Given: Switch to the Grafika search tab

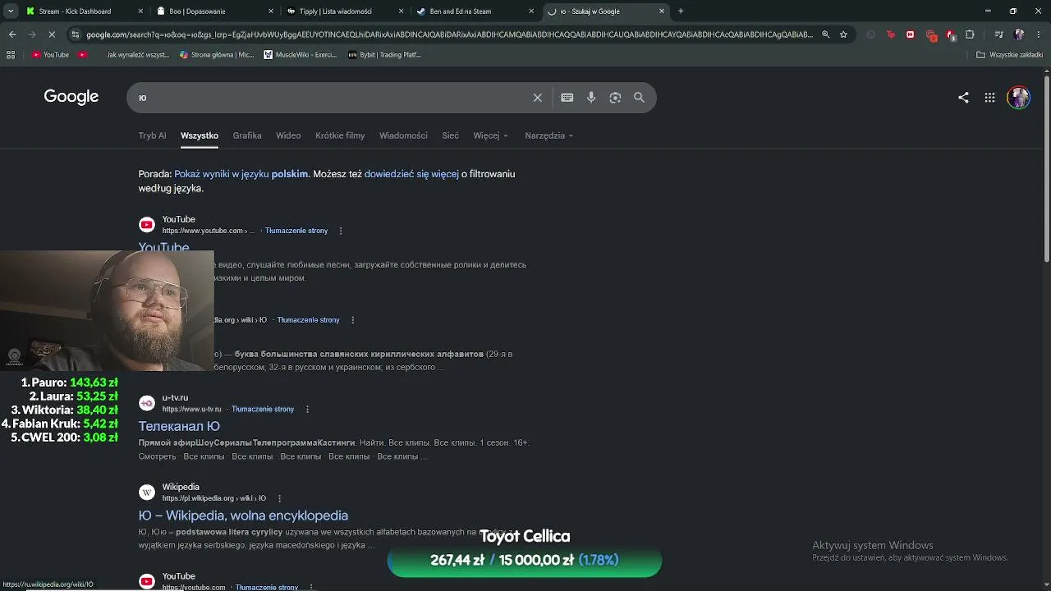Looking at the screenshot, I should click(247, 135).
